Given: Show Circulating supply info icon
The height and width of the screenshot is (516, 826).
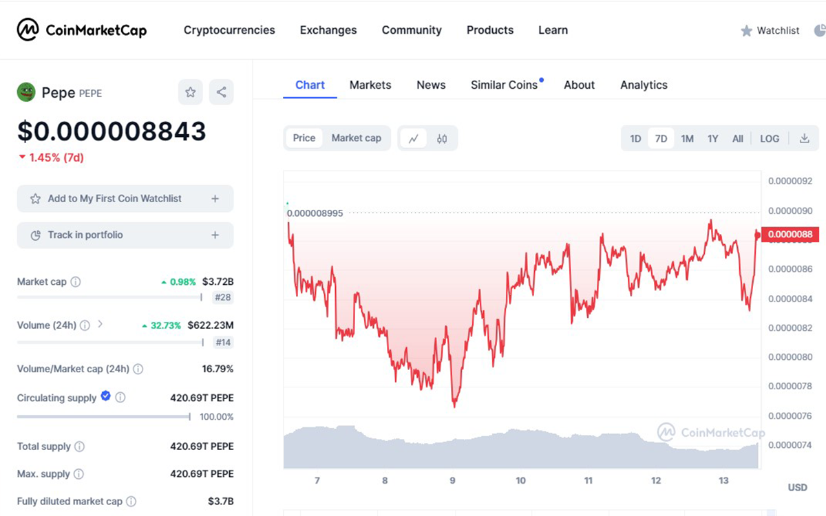Looking at the screenshot, I should click(120, 398).
